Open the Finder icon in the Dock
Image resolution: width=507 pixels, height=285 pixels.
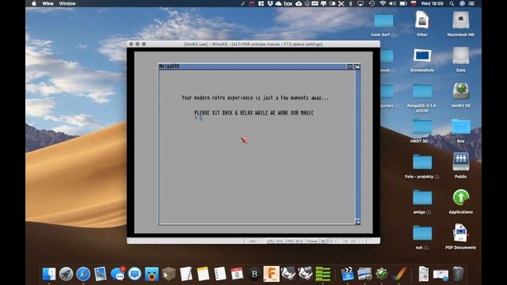pos(49,275)
